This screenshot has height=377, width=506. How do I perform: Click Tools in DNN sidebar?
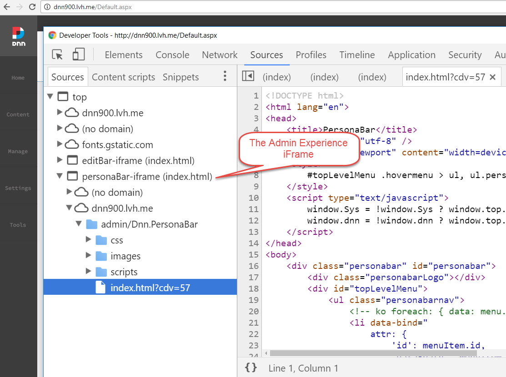(x=18, y=225)
